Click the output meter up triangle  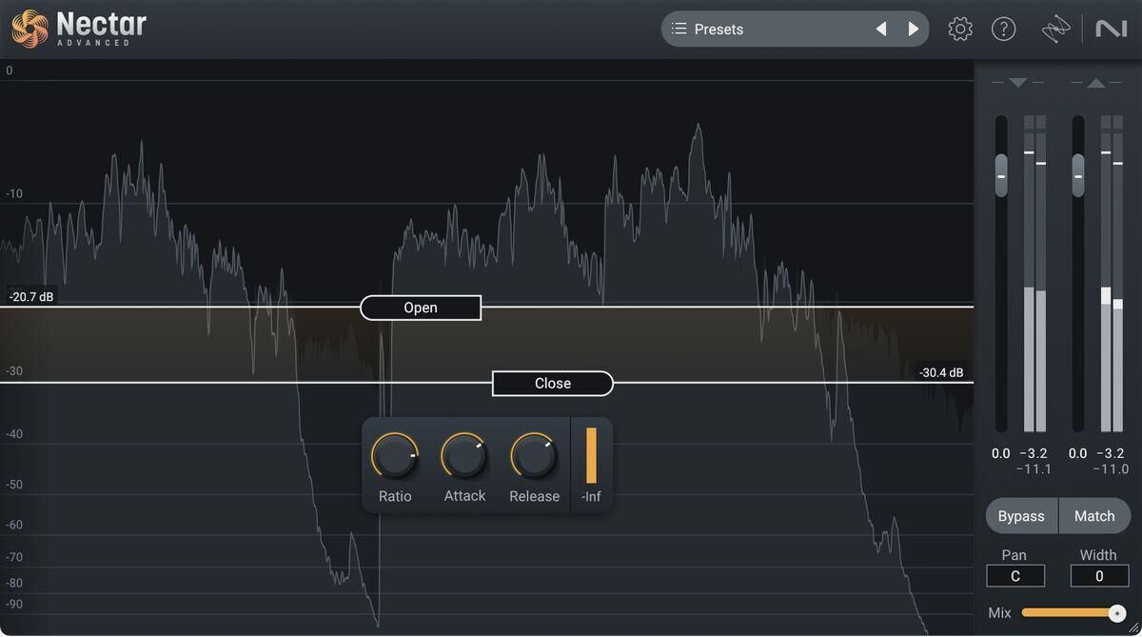(1096, 83)
